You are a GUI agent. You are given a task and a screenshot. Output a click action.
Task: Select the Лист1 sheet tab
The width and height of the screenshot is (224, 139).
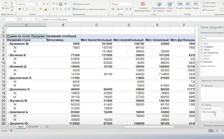click(20, 127)
